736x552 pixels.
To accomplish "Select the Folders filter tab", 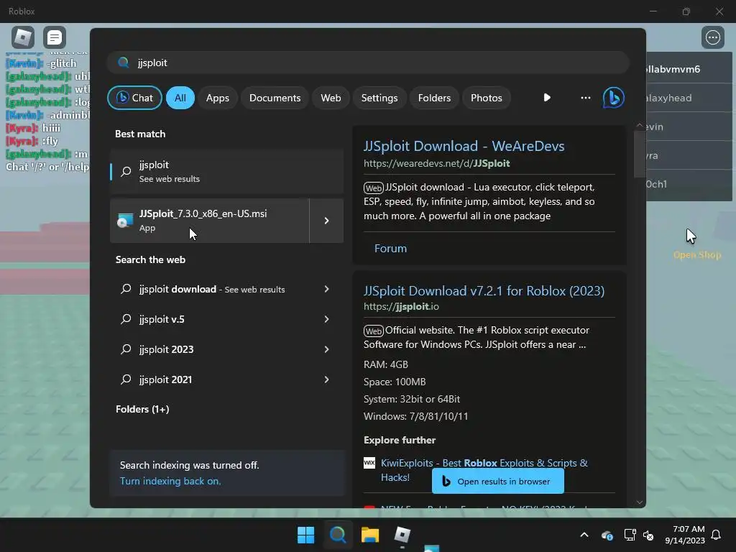I will pos(434,98).
